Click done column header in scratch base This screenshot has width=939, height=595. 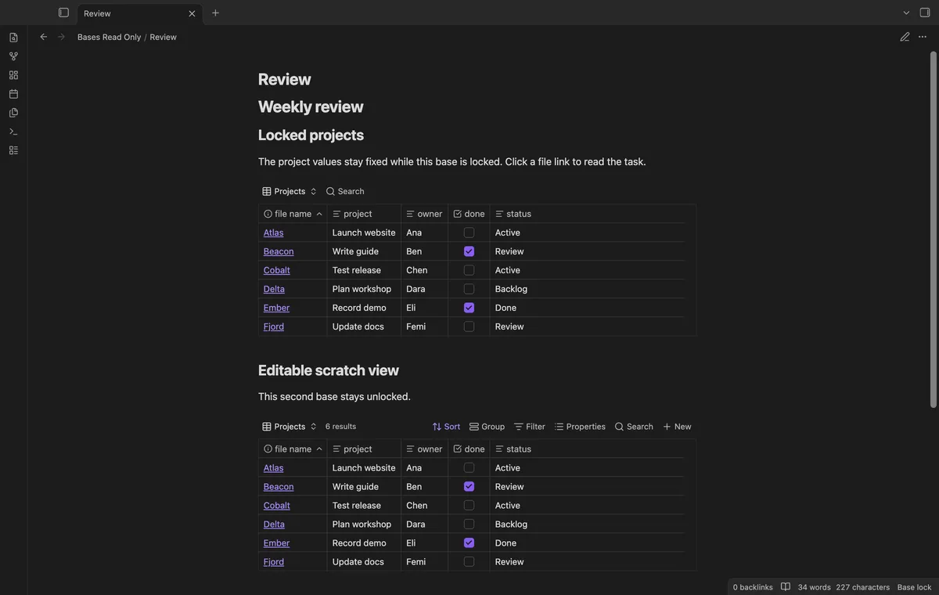pyautogui.click(x=469, y=449)
